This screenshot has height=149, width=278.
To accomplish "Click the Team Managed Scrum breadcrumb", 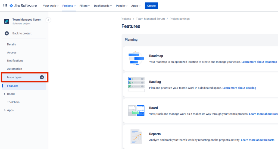I will [x=150, y=19].
